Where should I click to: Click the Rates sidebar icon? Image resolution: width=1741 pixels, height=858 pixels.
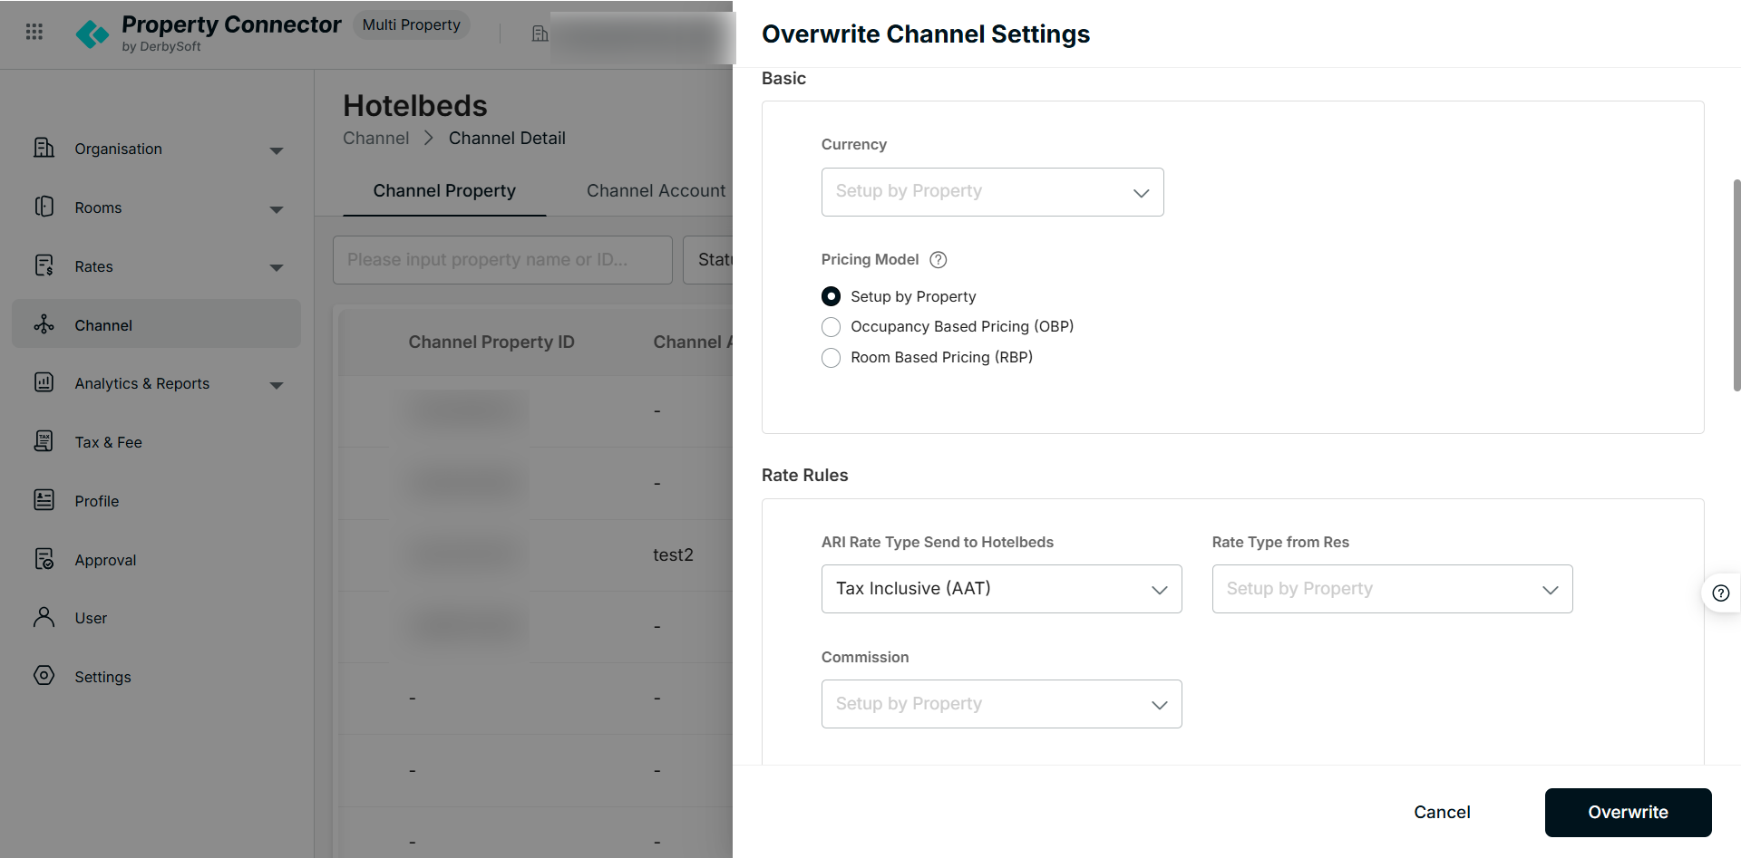pyautogui.click(x=44, y=265)
